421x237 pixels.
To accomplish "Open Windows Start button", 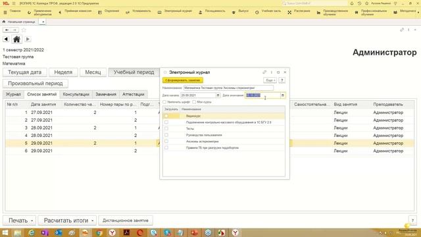I will (x=5, y=232).
